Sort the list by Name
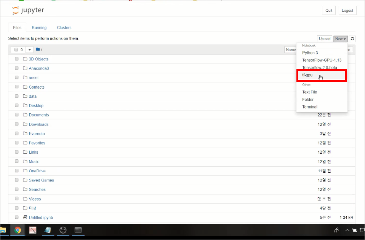Image resolution: width=365 pixels, height=240 pixels. pyautogui.click(x=290, y=50)
